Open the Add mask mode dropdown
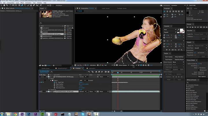The height and width of the screenshot is (116, 208). pos(82,80)
